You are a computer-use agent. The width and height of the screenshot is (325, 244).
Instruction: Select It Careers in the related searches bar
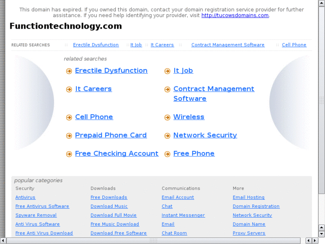[162, 45]
